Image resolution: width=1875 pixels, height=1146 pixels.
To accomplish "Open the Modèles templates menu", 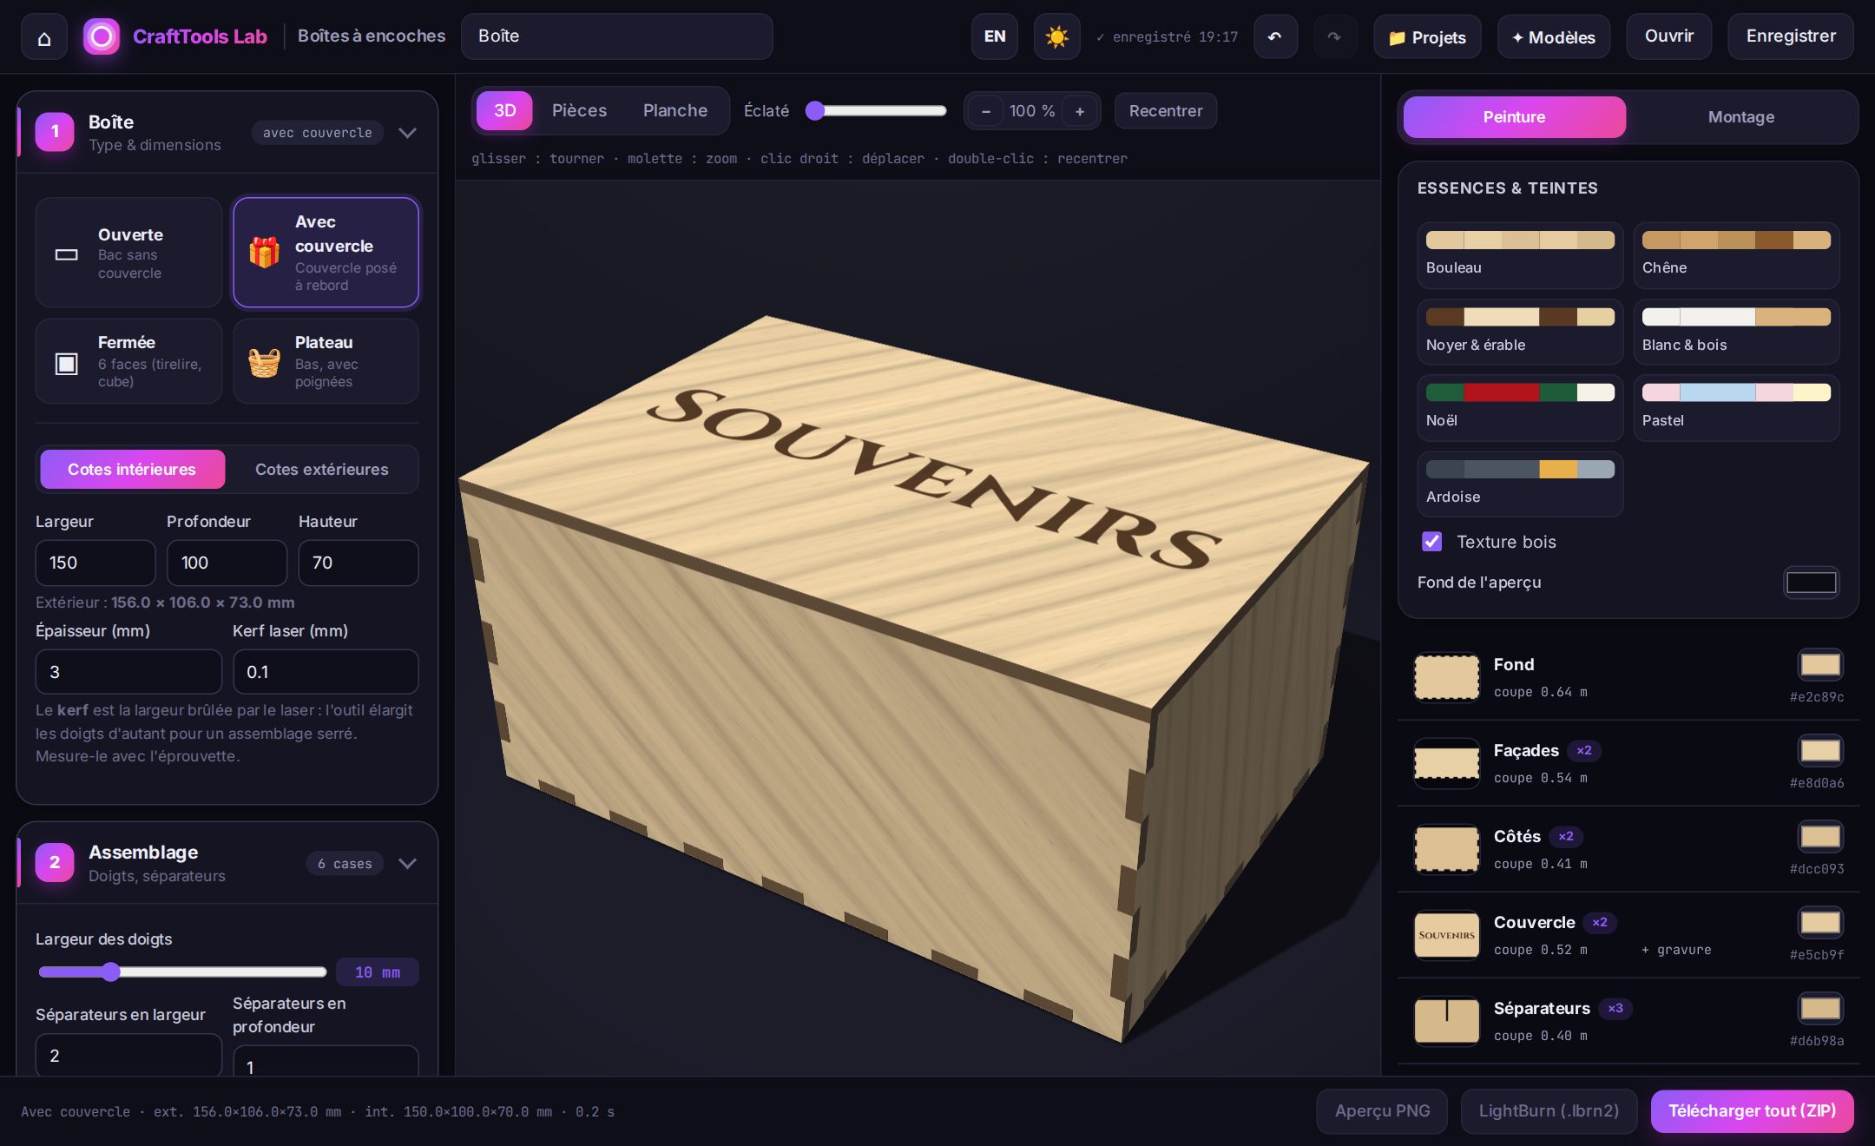I will click(x=1553, y=37).
